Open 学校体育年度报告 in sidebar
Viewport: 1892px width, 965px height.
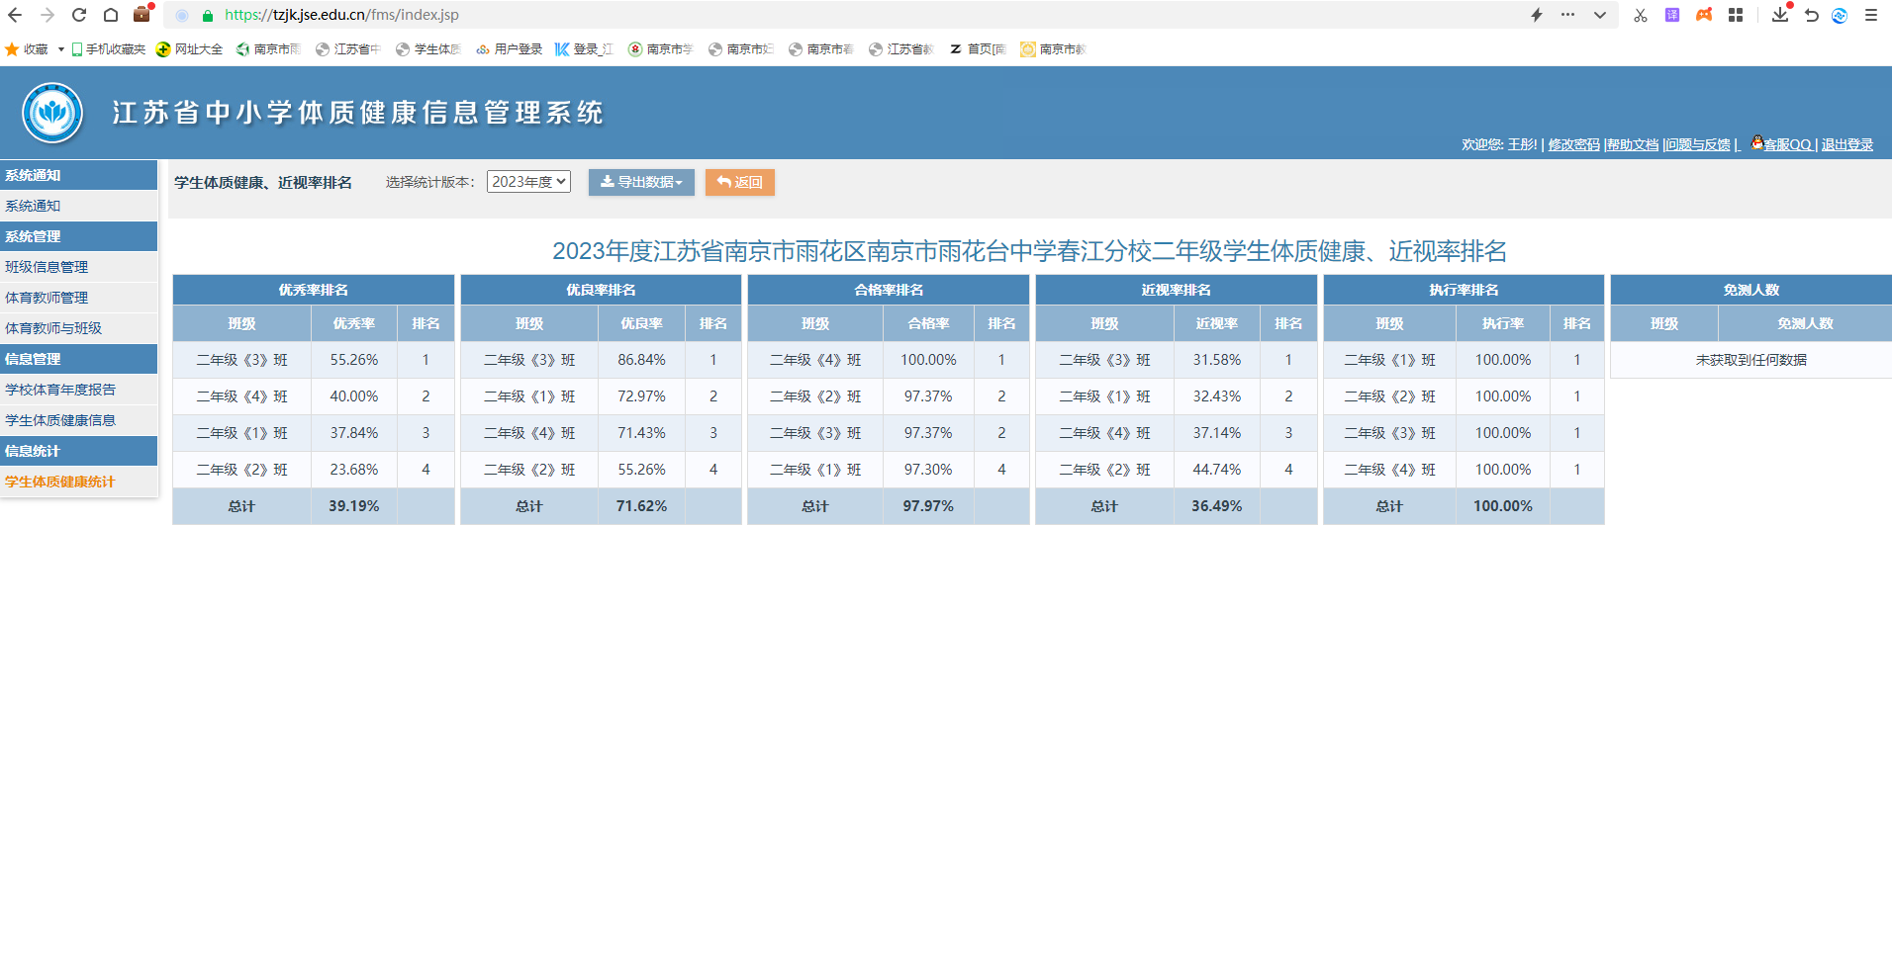(x=79, y=390)
